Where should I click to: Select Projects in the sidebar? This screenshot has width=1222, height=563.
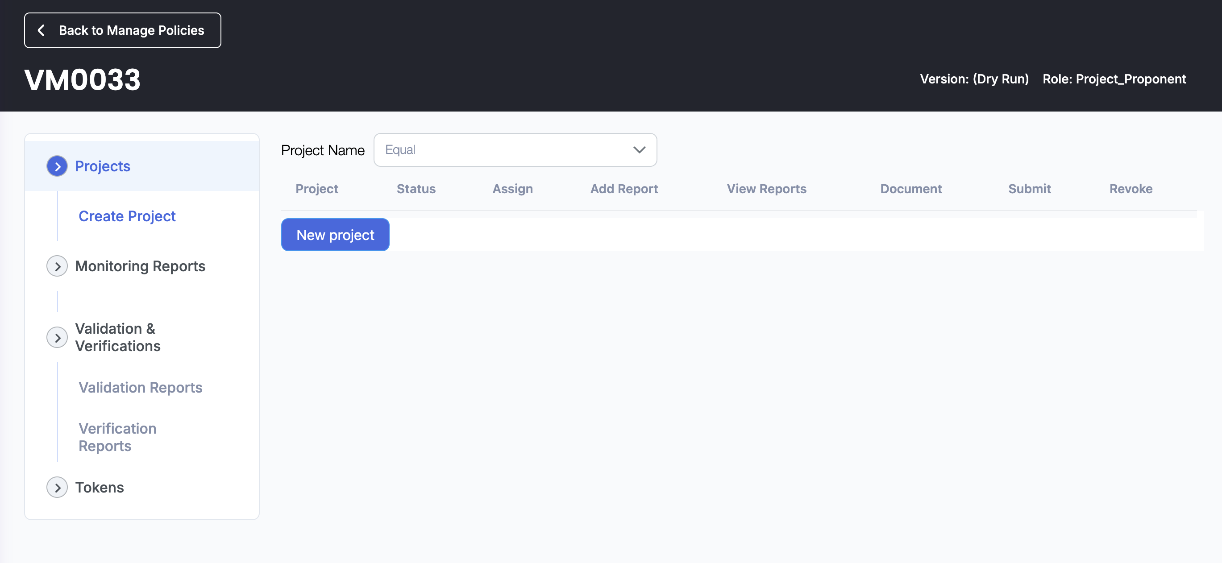tap(103, 166)
